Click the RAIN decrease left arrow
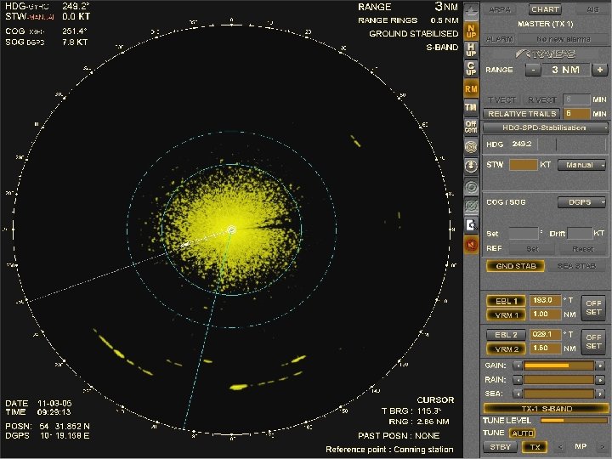The width and height of the screenshot is (612, 459). [518, 380]
